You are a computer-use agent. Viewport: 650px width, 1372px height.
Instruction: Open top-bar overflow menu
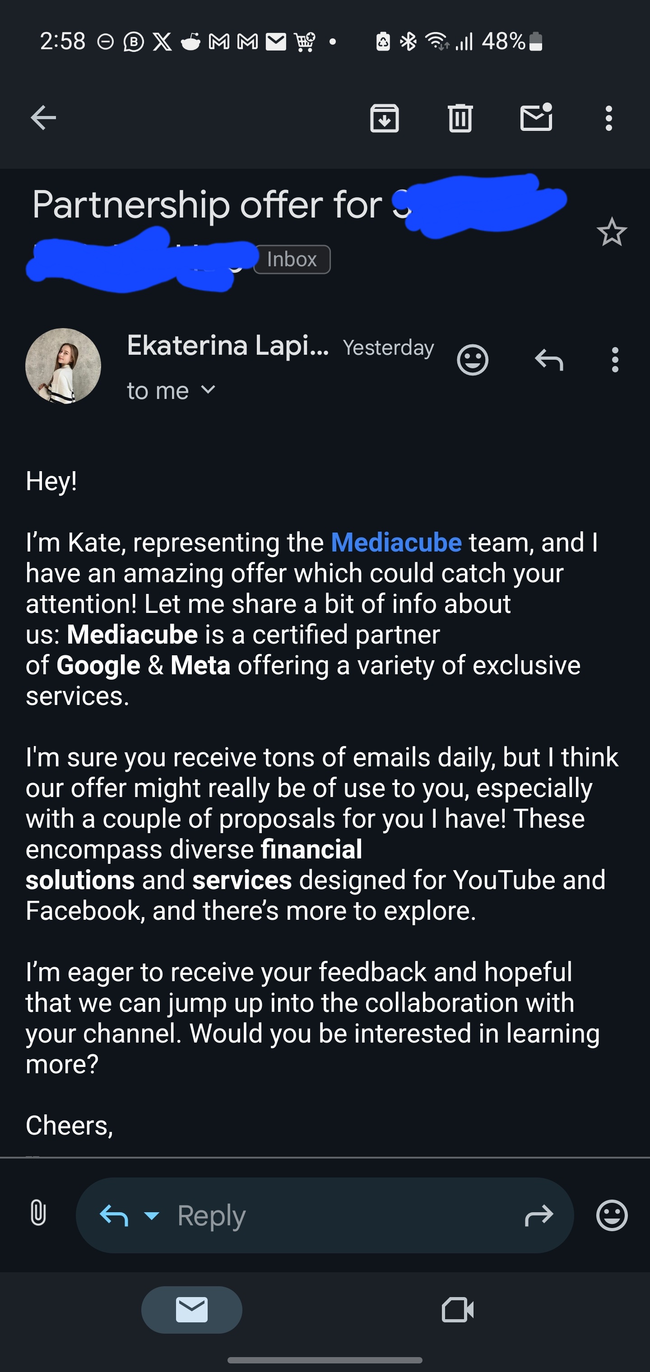coord(609,118)
